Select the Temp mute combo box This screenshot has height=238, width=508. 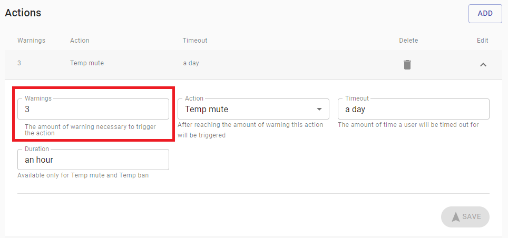[253, 109]
